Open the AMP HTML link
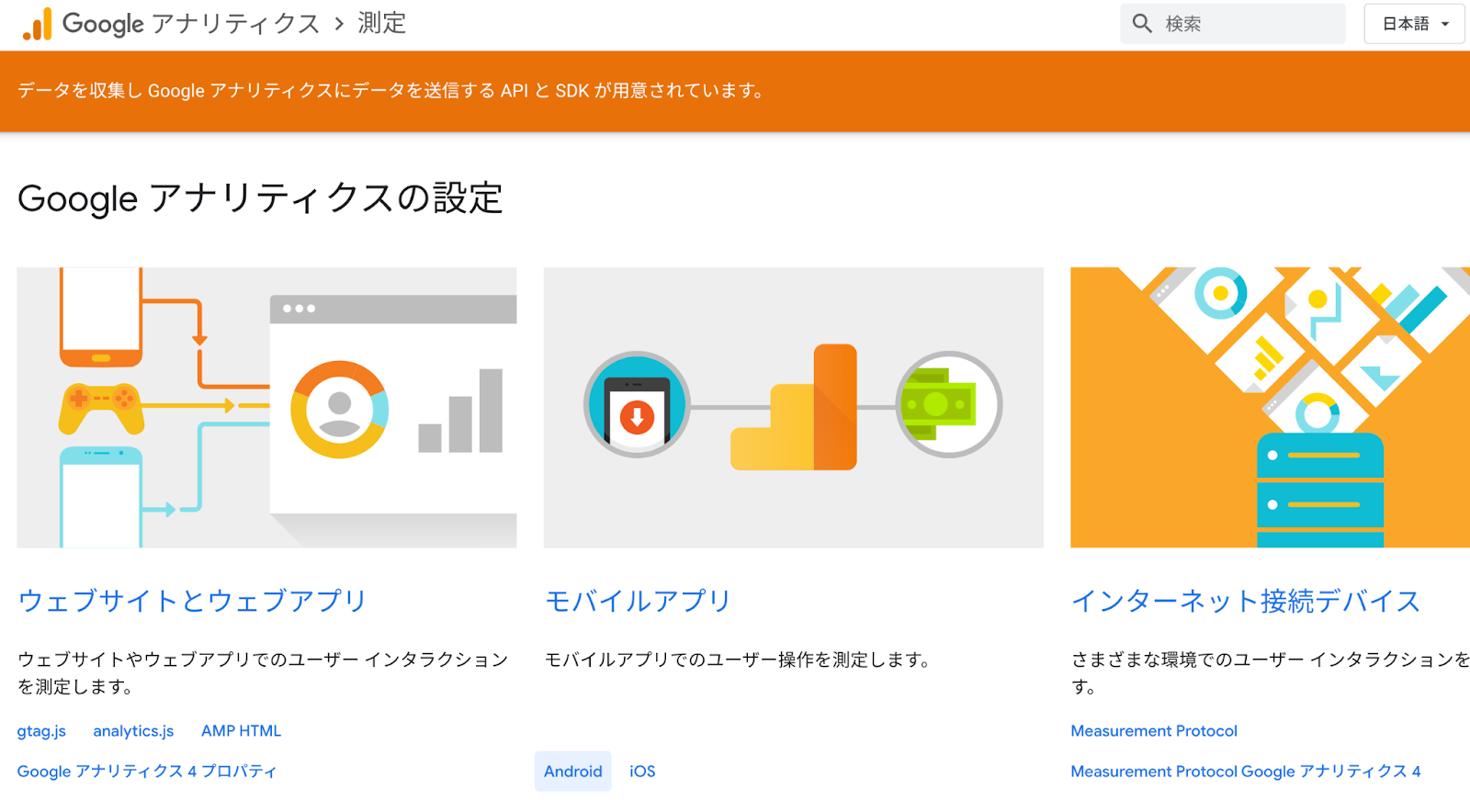Image resolution: width=1470 pixels, height=812 pixels. [241, 731]
